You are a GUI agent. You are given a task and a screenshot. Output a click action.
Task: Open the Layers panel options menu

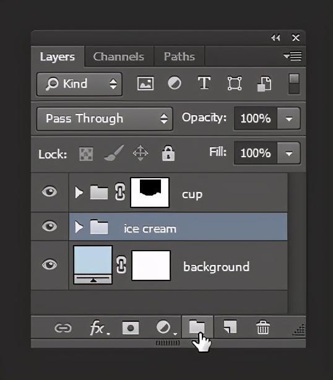pos(293,56)
